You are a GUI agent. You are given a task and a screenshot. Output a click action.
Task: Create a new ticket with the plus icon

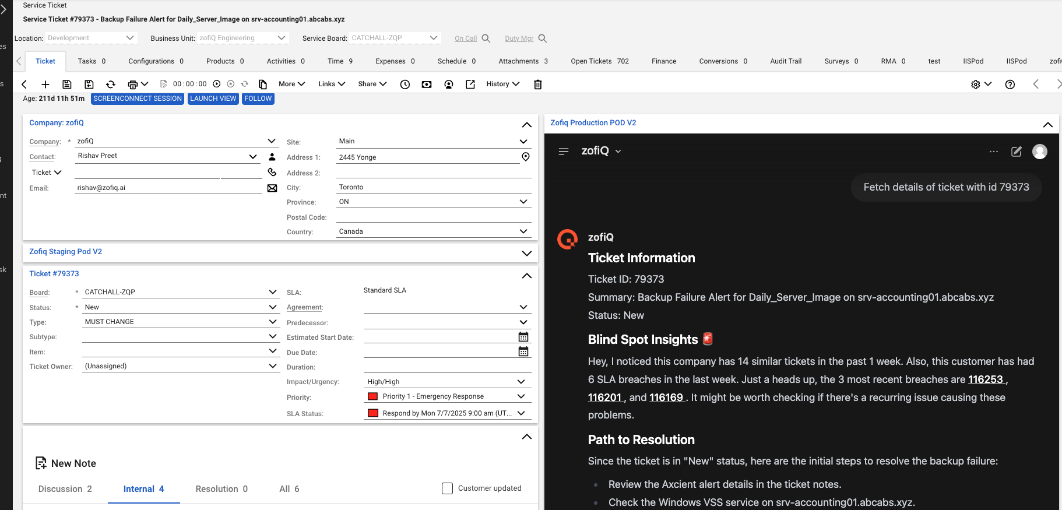coord(45,85)
